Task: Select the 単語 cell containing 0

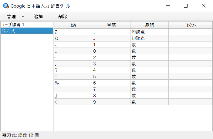Action: pyautogui.click(x=111, y=51)
